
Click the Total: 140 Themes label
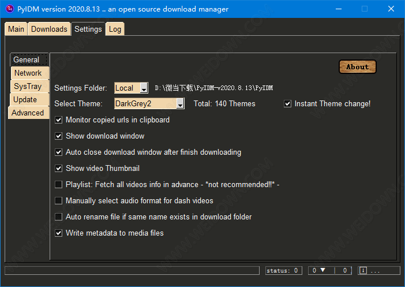(x=224, y=104)
